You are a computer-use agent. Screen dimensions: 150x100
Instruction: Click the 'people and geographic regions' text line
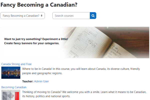(42, 73)
